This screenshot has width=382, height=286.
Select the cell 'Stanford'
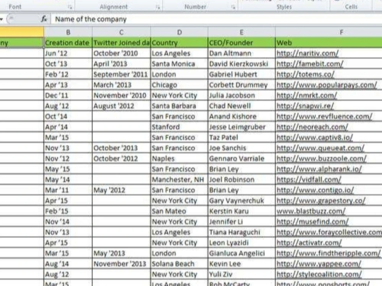point(179,127)
